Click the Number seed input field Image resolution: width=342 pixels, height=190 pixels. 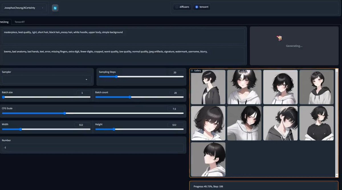(93, 148)
